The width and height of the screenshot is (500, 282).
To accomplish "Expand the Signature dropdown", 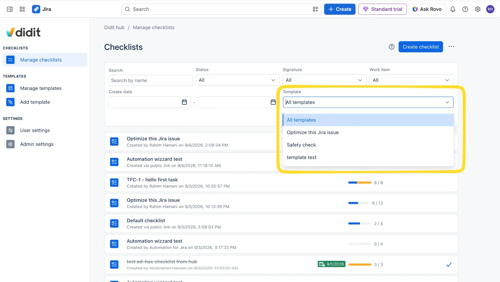I will tap(324, 80).
